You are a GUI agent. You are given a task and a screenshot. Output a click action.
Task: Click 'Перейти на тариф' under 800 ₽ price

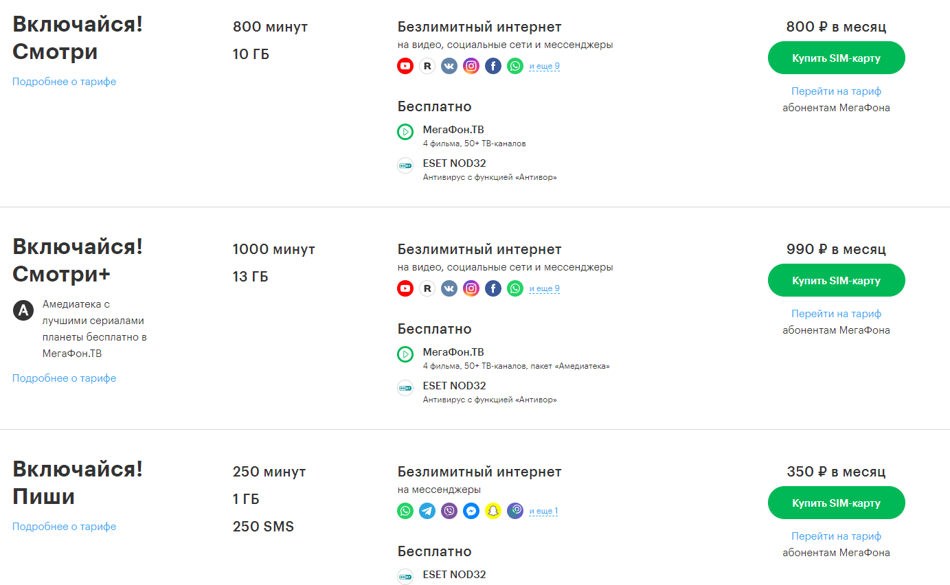836,91
